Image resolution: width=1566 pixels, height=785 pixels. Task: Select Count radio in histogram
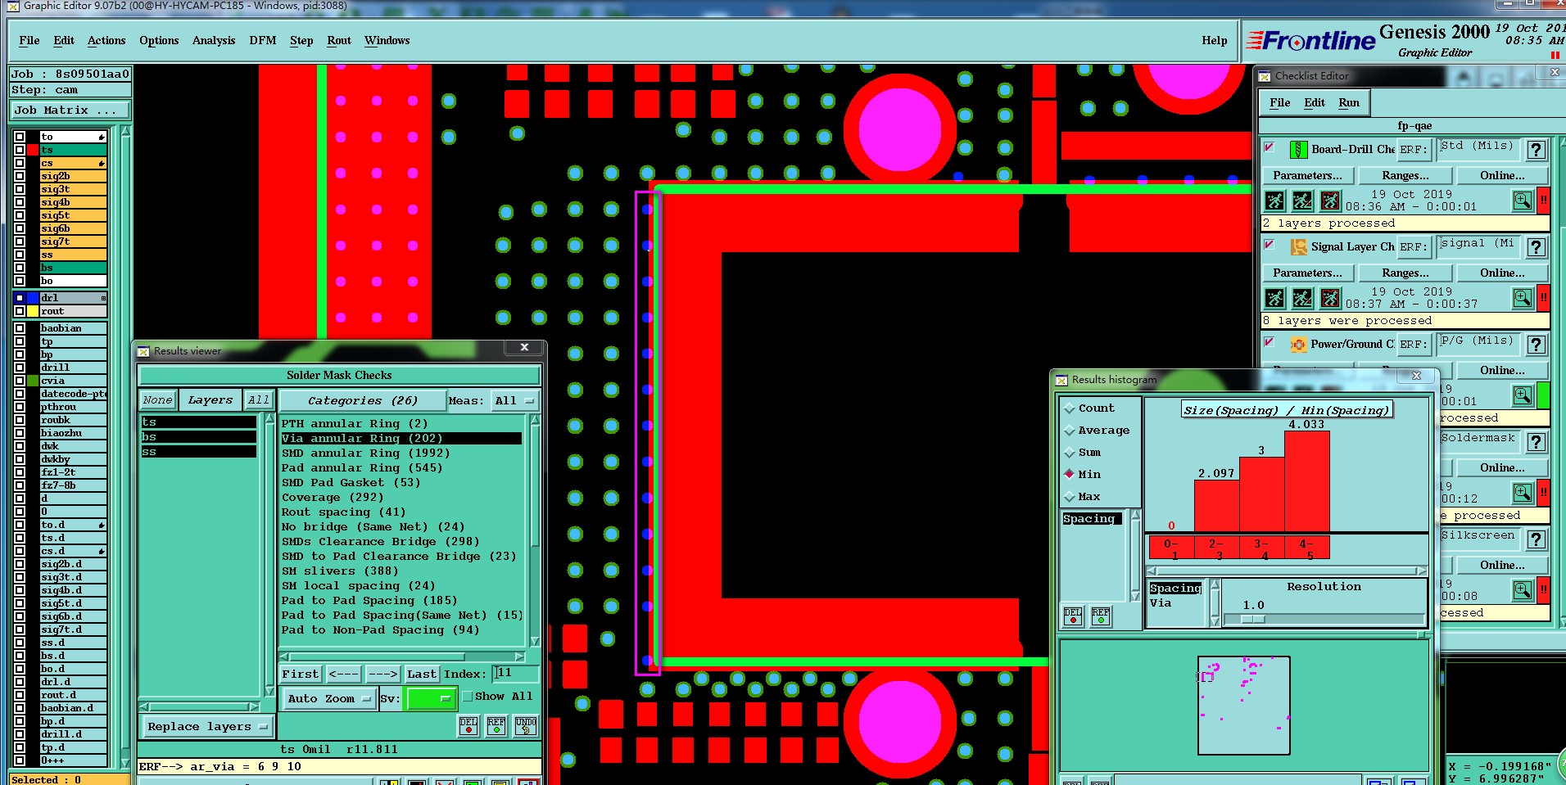click(1069, 408)
